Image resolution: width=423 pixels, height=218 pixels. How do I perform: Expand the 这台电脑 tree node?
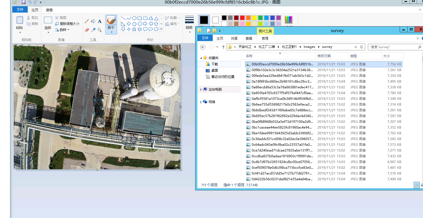pyautogui.click(x=201, y=89)
